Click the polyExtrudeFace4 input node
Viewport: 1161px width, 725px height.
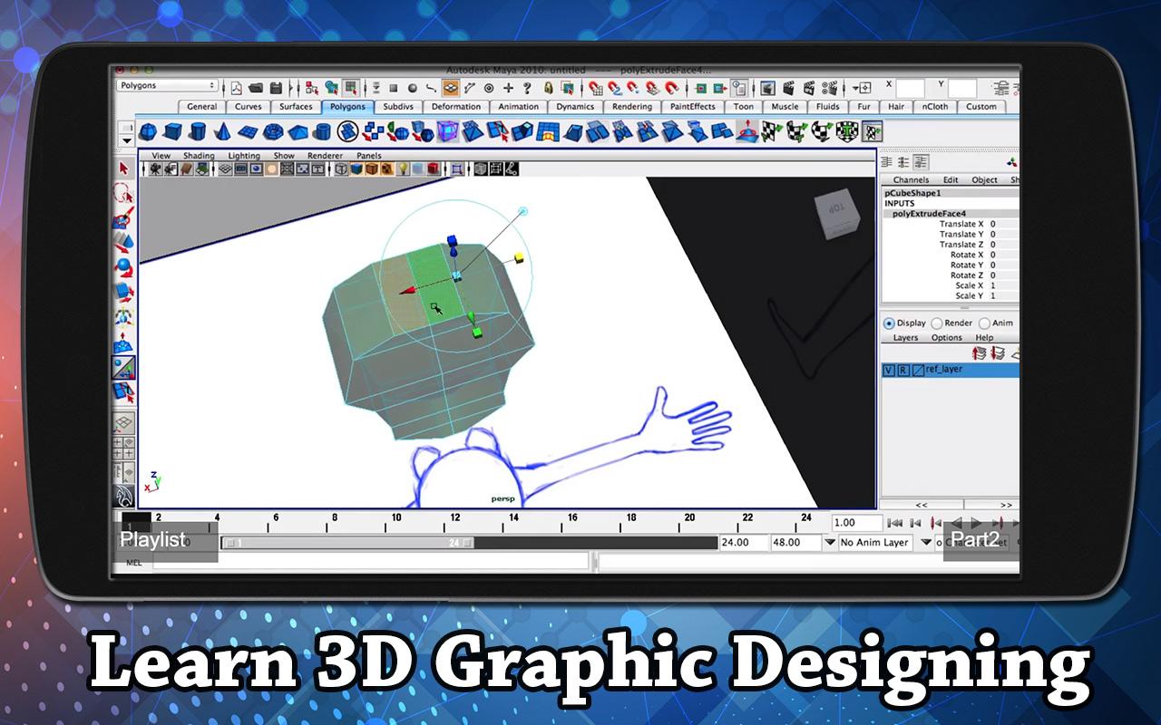(x=929, y=214)
